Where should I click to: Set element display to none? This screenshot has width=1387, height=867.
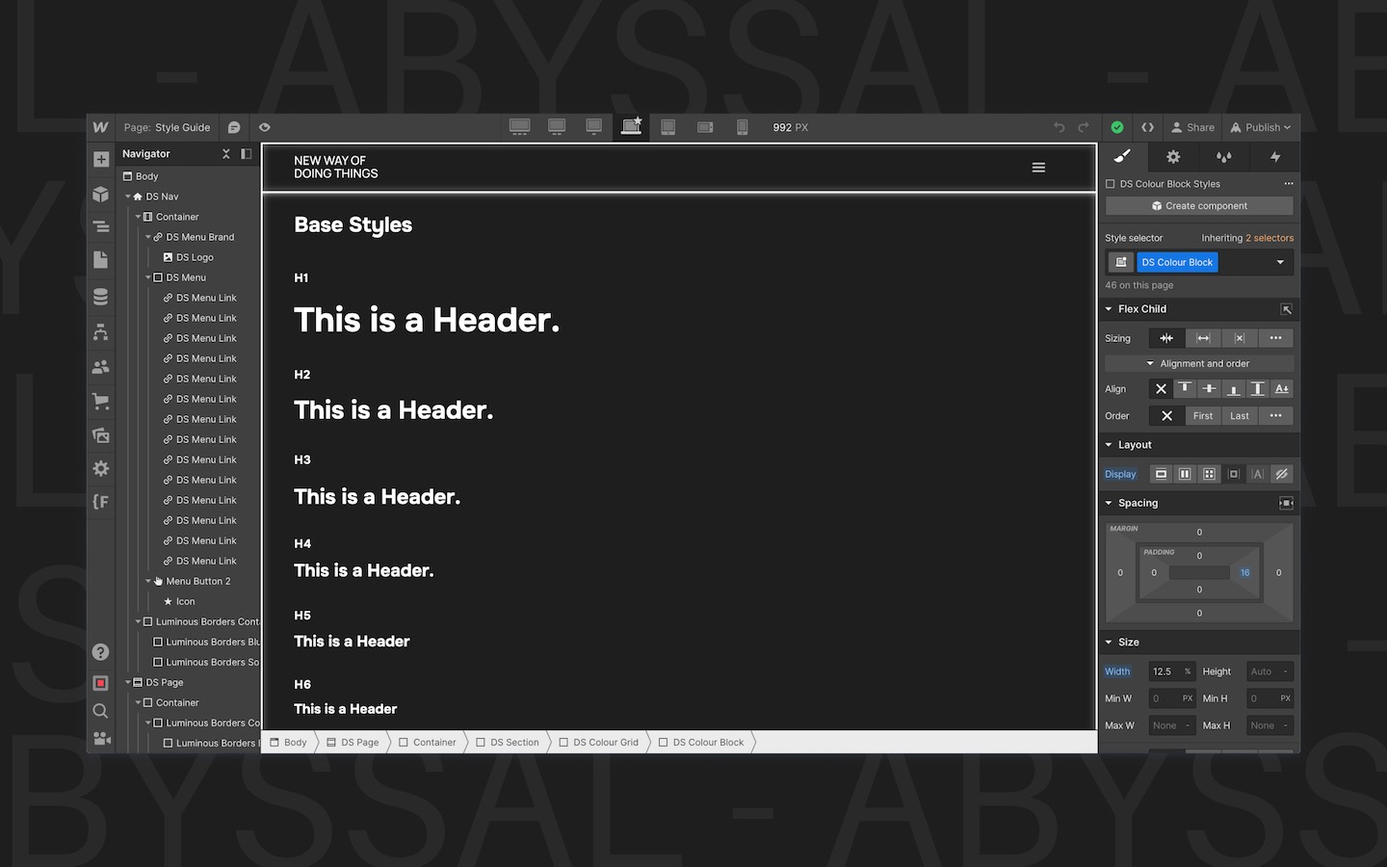tap(1282, 473)
